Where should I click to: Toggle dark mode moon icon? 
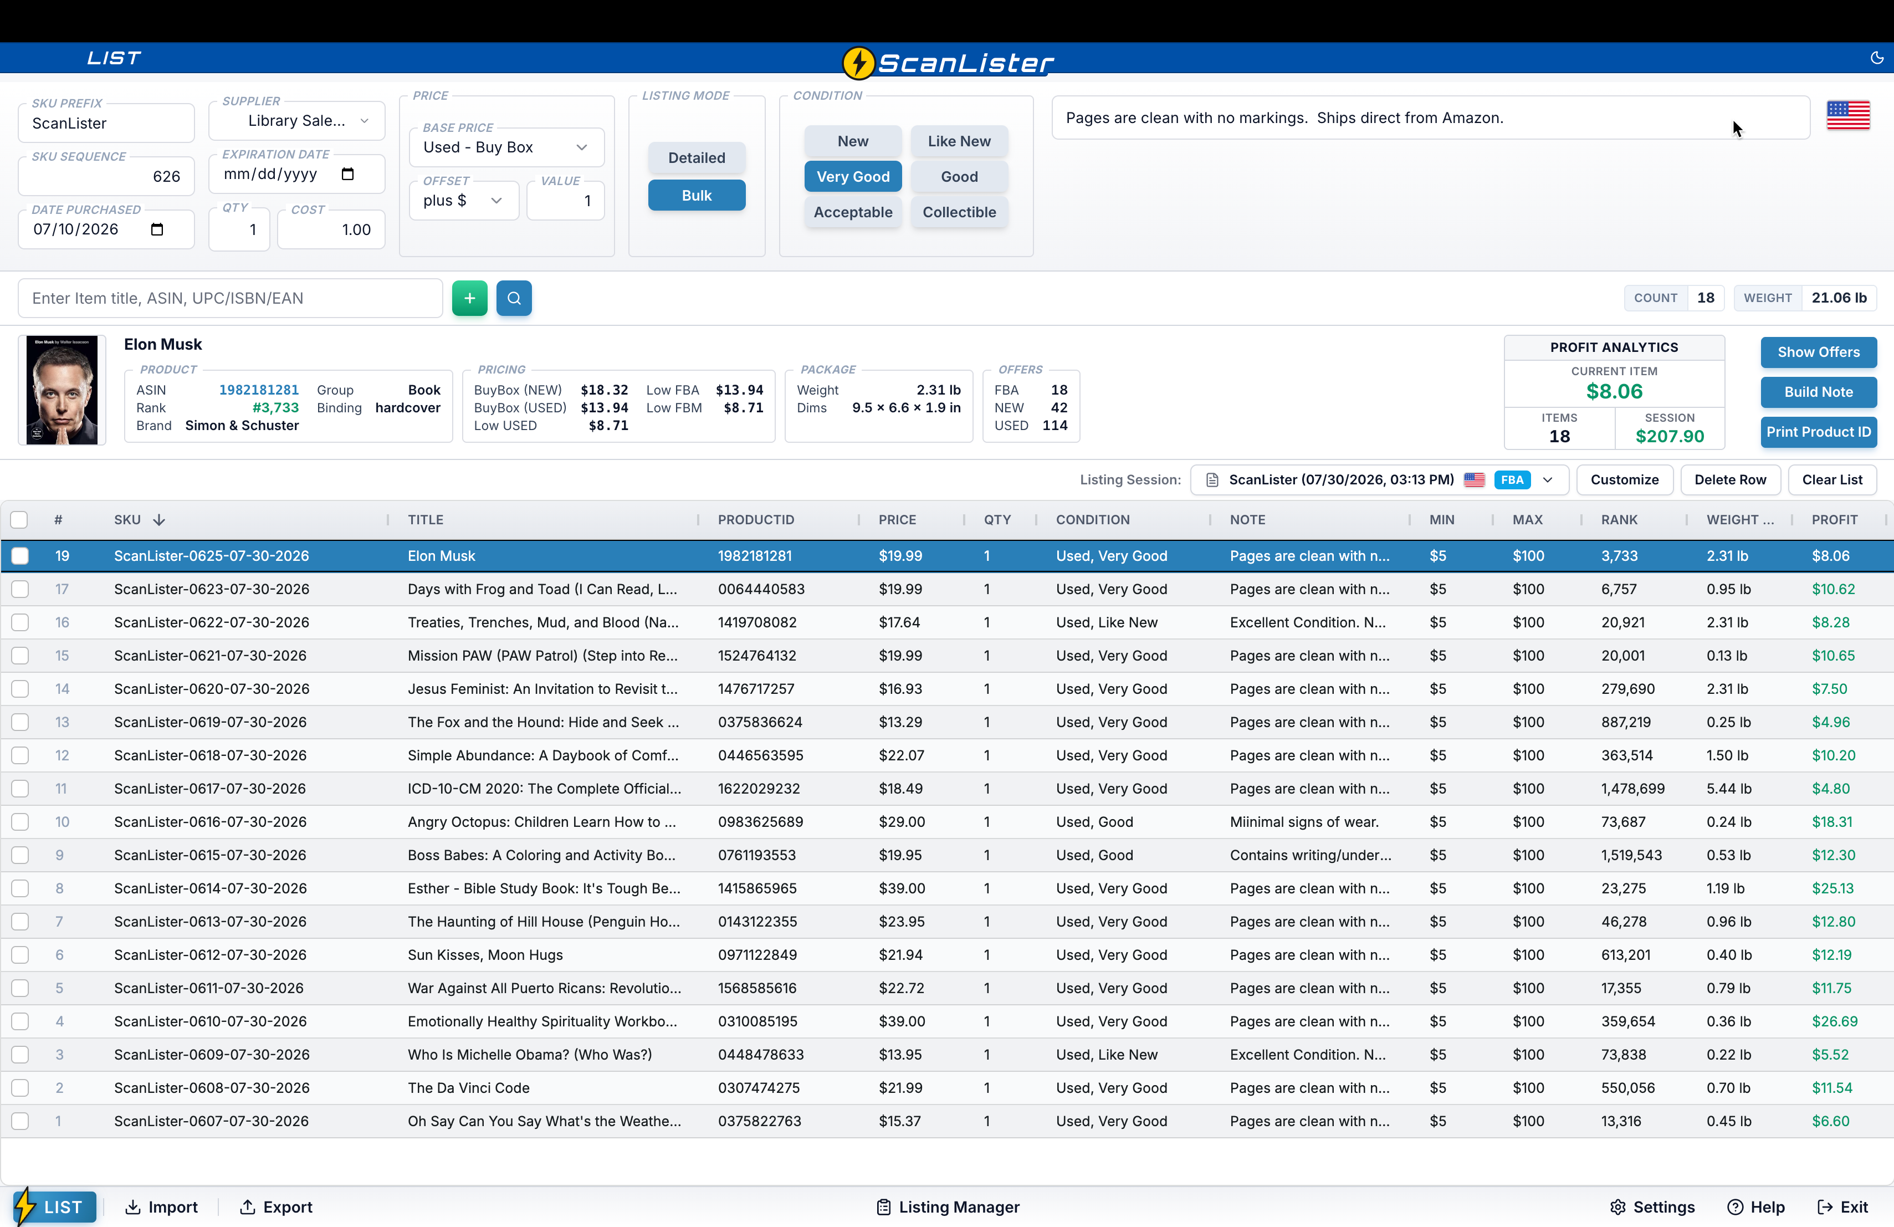(1876, 57)
